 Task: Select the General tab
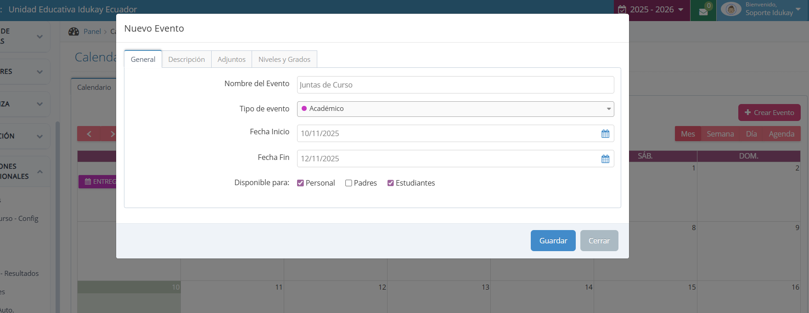tap(143, 59)
